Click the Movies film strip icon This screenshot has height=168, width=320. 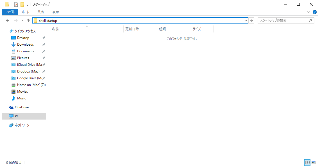pos(13,92)
